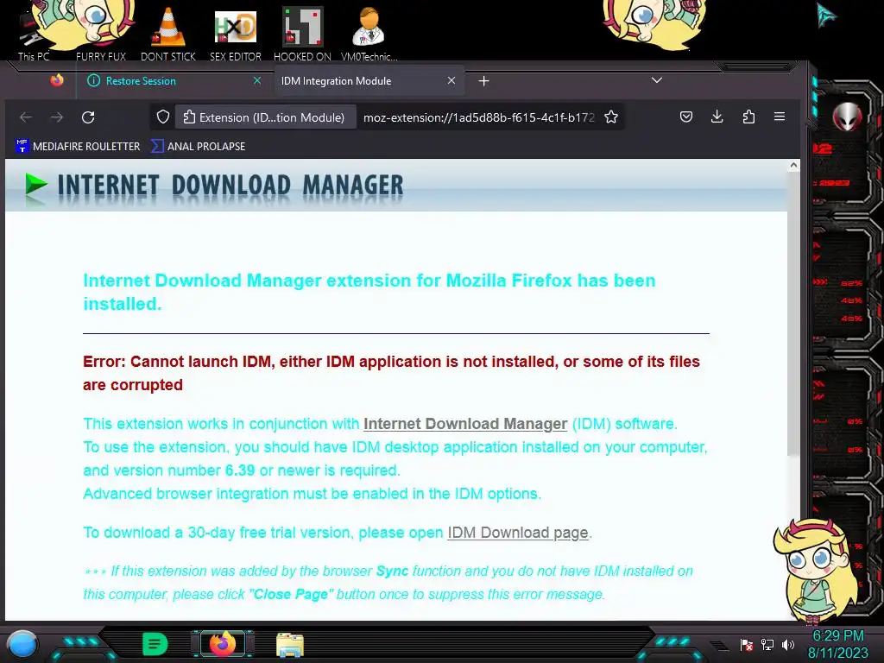Select the IDM Integration Module tab

coord(369,80)
